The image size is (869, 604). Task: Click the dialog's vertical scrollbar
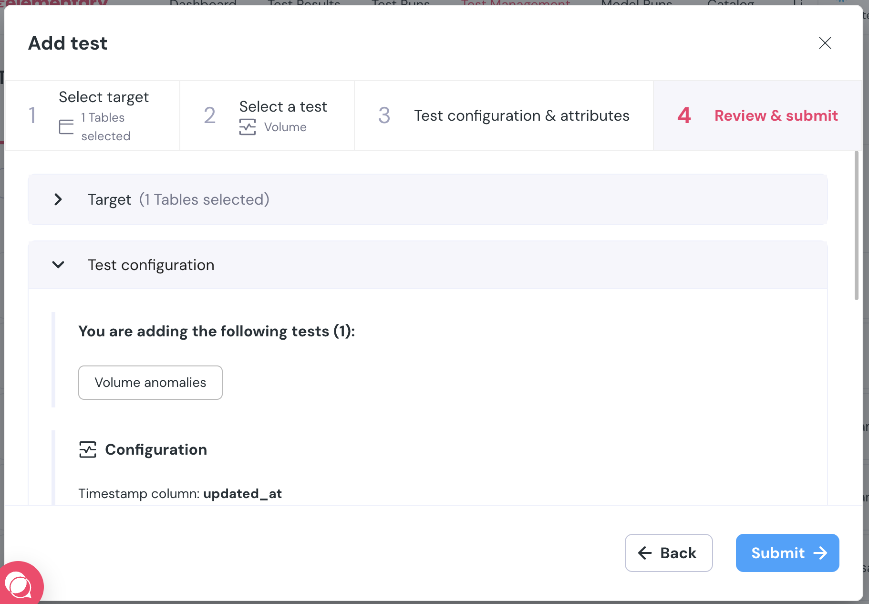857,226
